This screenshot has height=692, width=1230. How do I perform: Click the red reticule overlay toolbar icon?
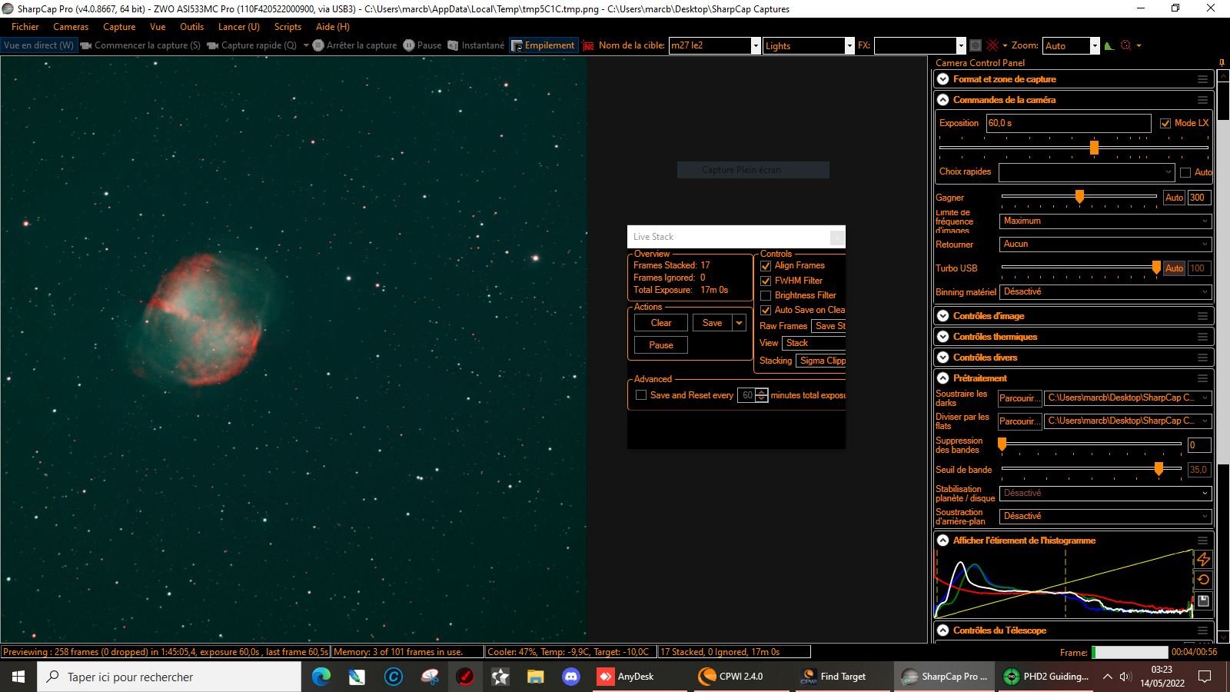pyautogui.click(x=1127, y=45)
